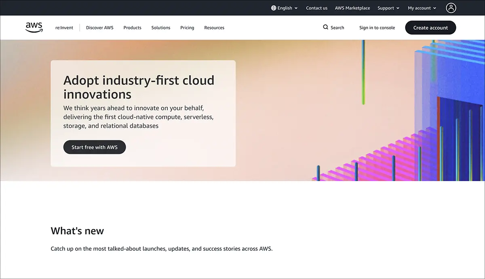Expand the Support dropdown menu

point(388,8)
